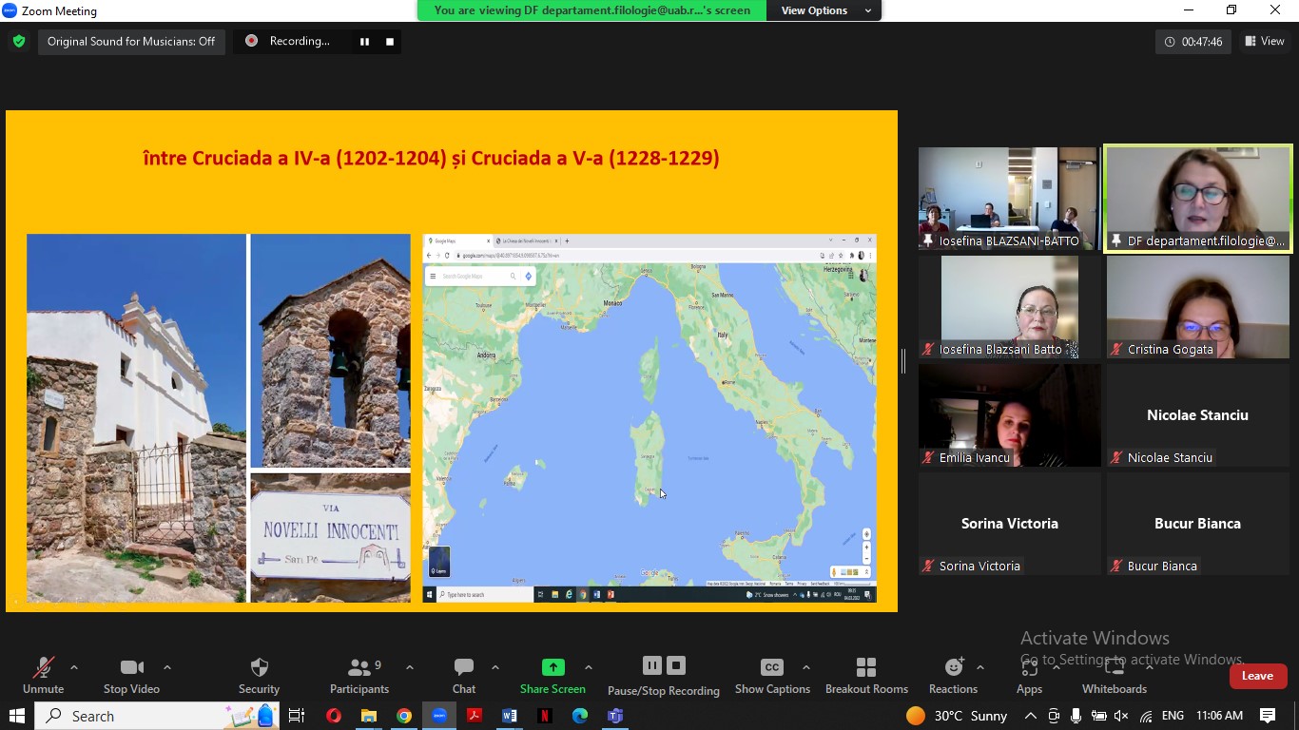Image resolution: width=1299 pixels, height=730 pixels.
Task: Select Bucur Bianca participant tile
Action: point(1197,523)
